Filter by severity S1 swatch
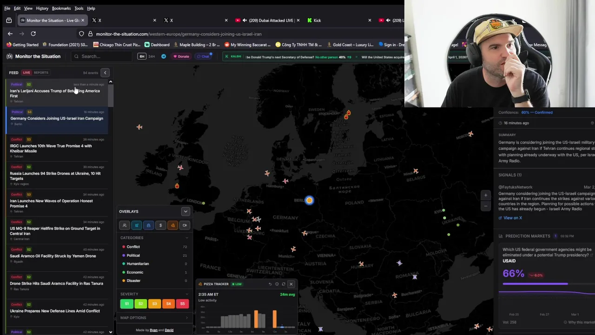 (x=127, y=304)
